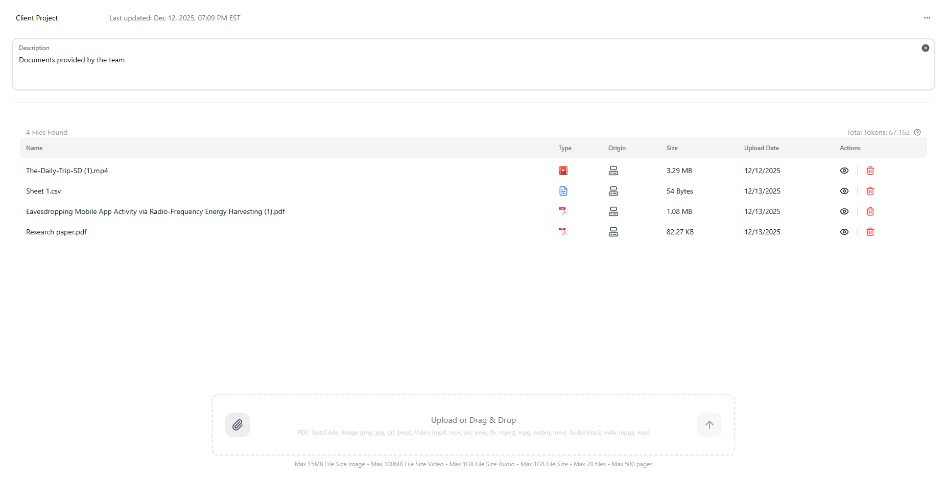
Task: Sort files by the Name column header
Action: (x=34, y=148)
